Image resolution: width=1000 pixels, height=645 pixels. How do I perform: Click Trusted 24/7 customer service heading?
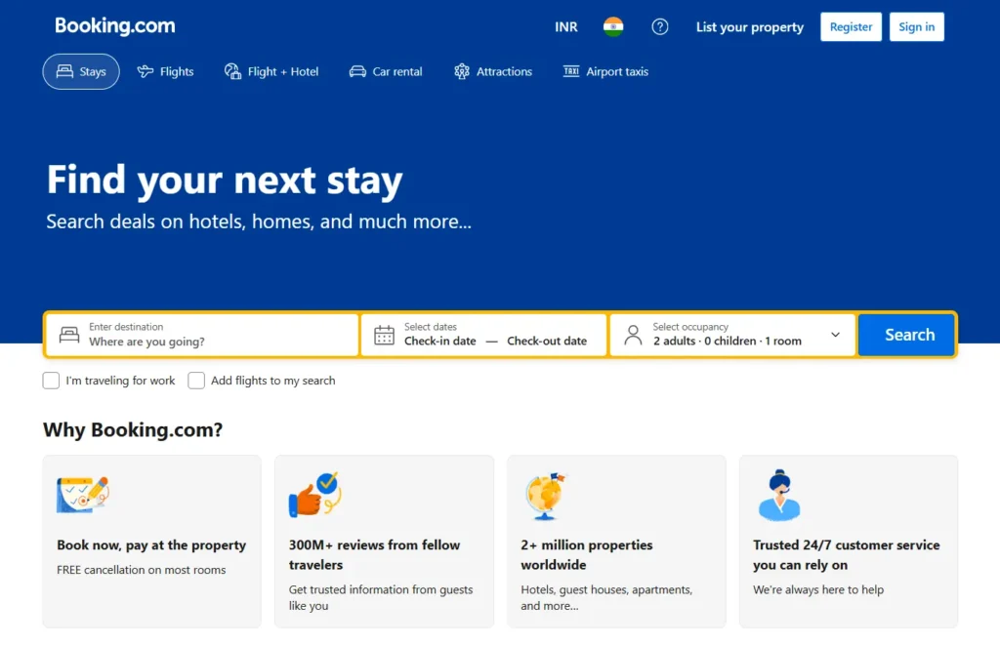(x=847, y=554)
